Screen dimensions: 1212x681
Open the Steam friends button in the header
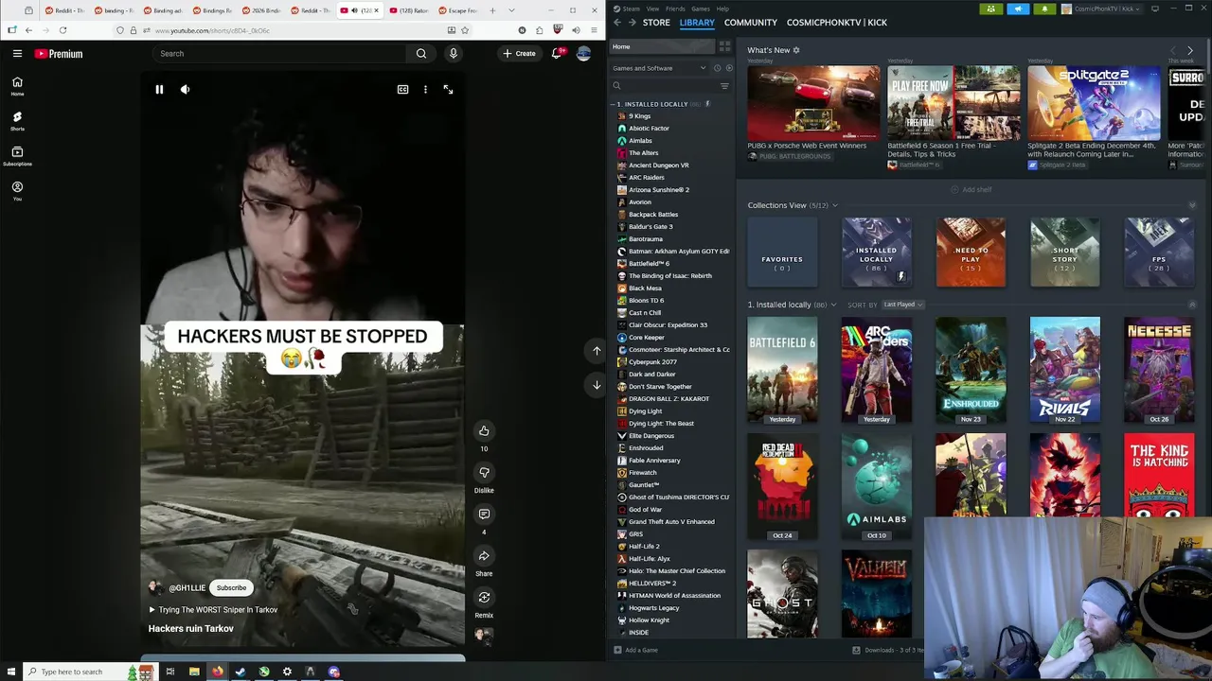pyautogui.click(x=991, y=9)
